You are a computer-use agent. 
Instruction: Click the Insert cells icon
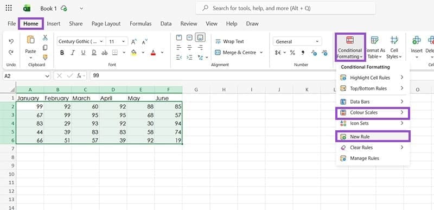click(416, 40)
